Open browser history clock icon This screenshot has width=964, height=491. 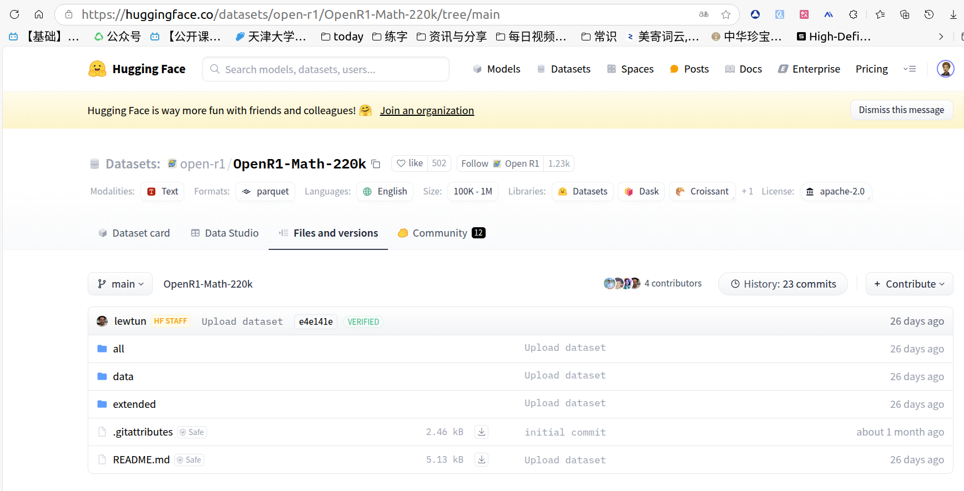click(x=929, y=14)
